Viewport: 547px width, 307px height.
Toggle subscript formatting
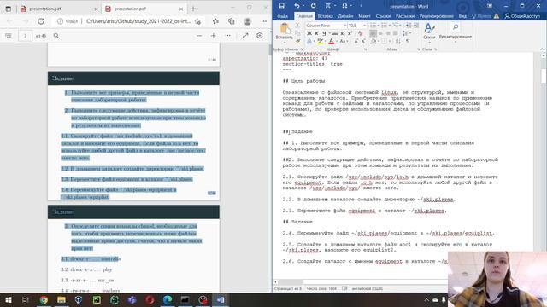(x=343, y=33)
